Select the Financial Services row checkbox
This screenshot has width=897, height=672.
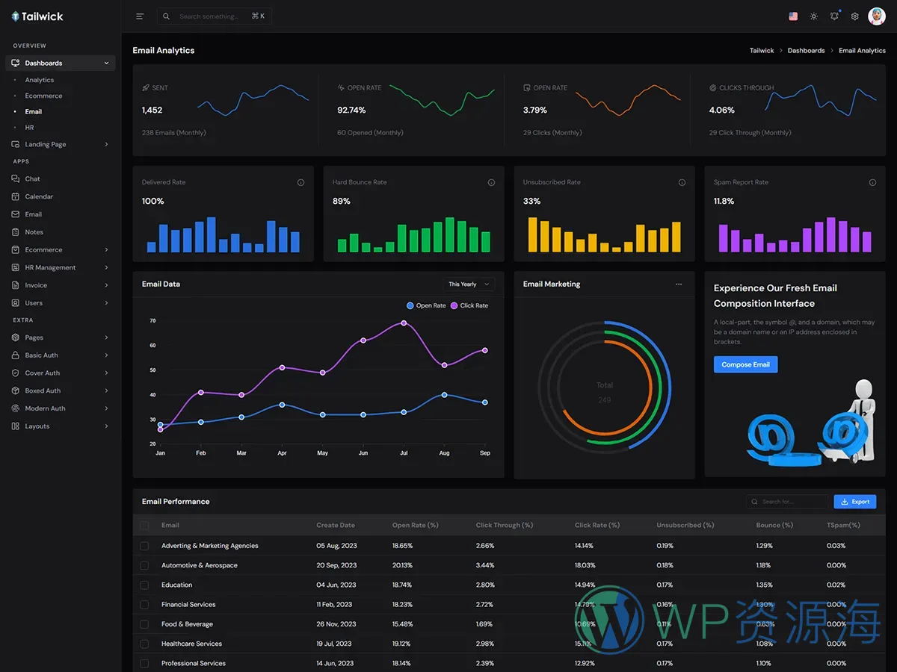coord(144,605)
